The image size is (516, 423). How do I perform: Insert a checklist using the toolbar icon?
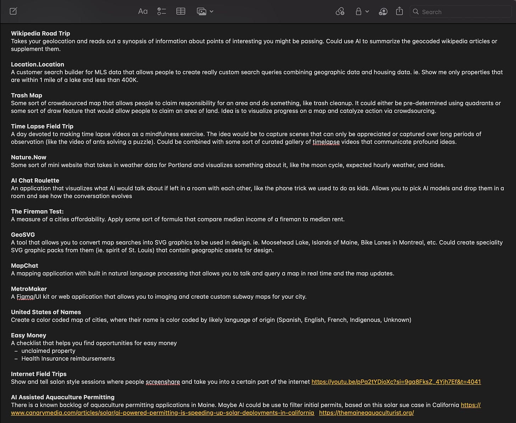coord(162,11)
